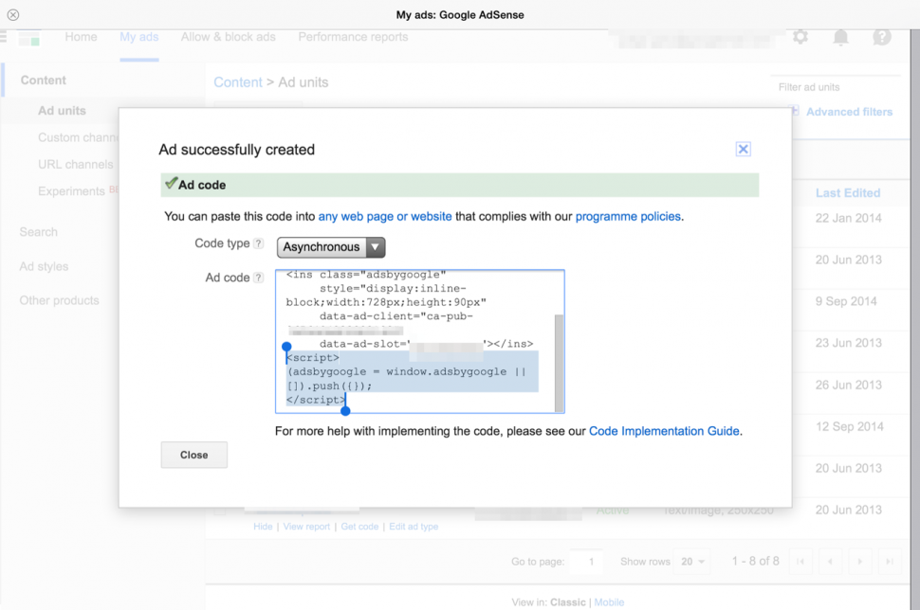
Task: Open URL channels in the sidebar
Action: pos(76,165)
